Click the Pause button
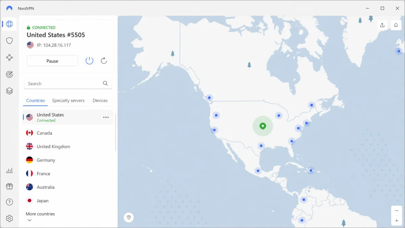The width and height of the screenshot is (405, 228). (52, 61)
